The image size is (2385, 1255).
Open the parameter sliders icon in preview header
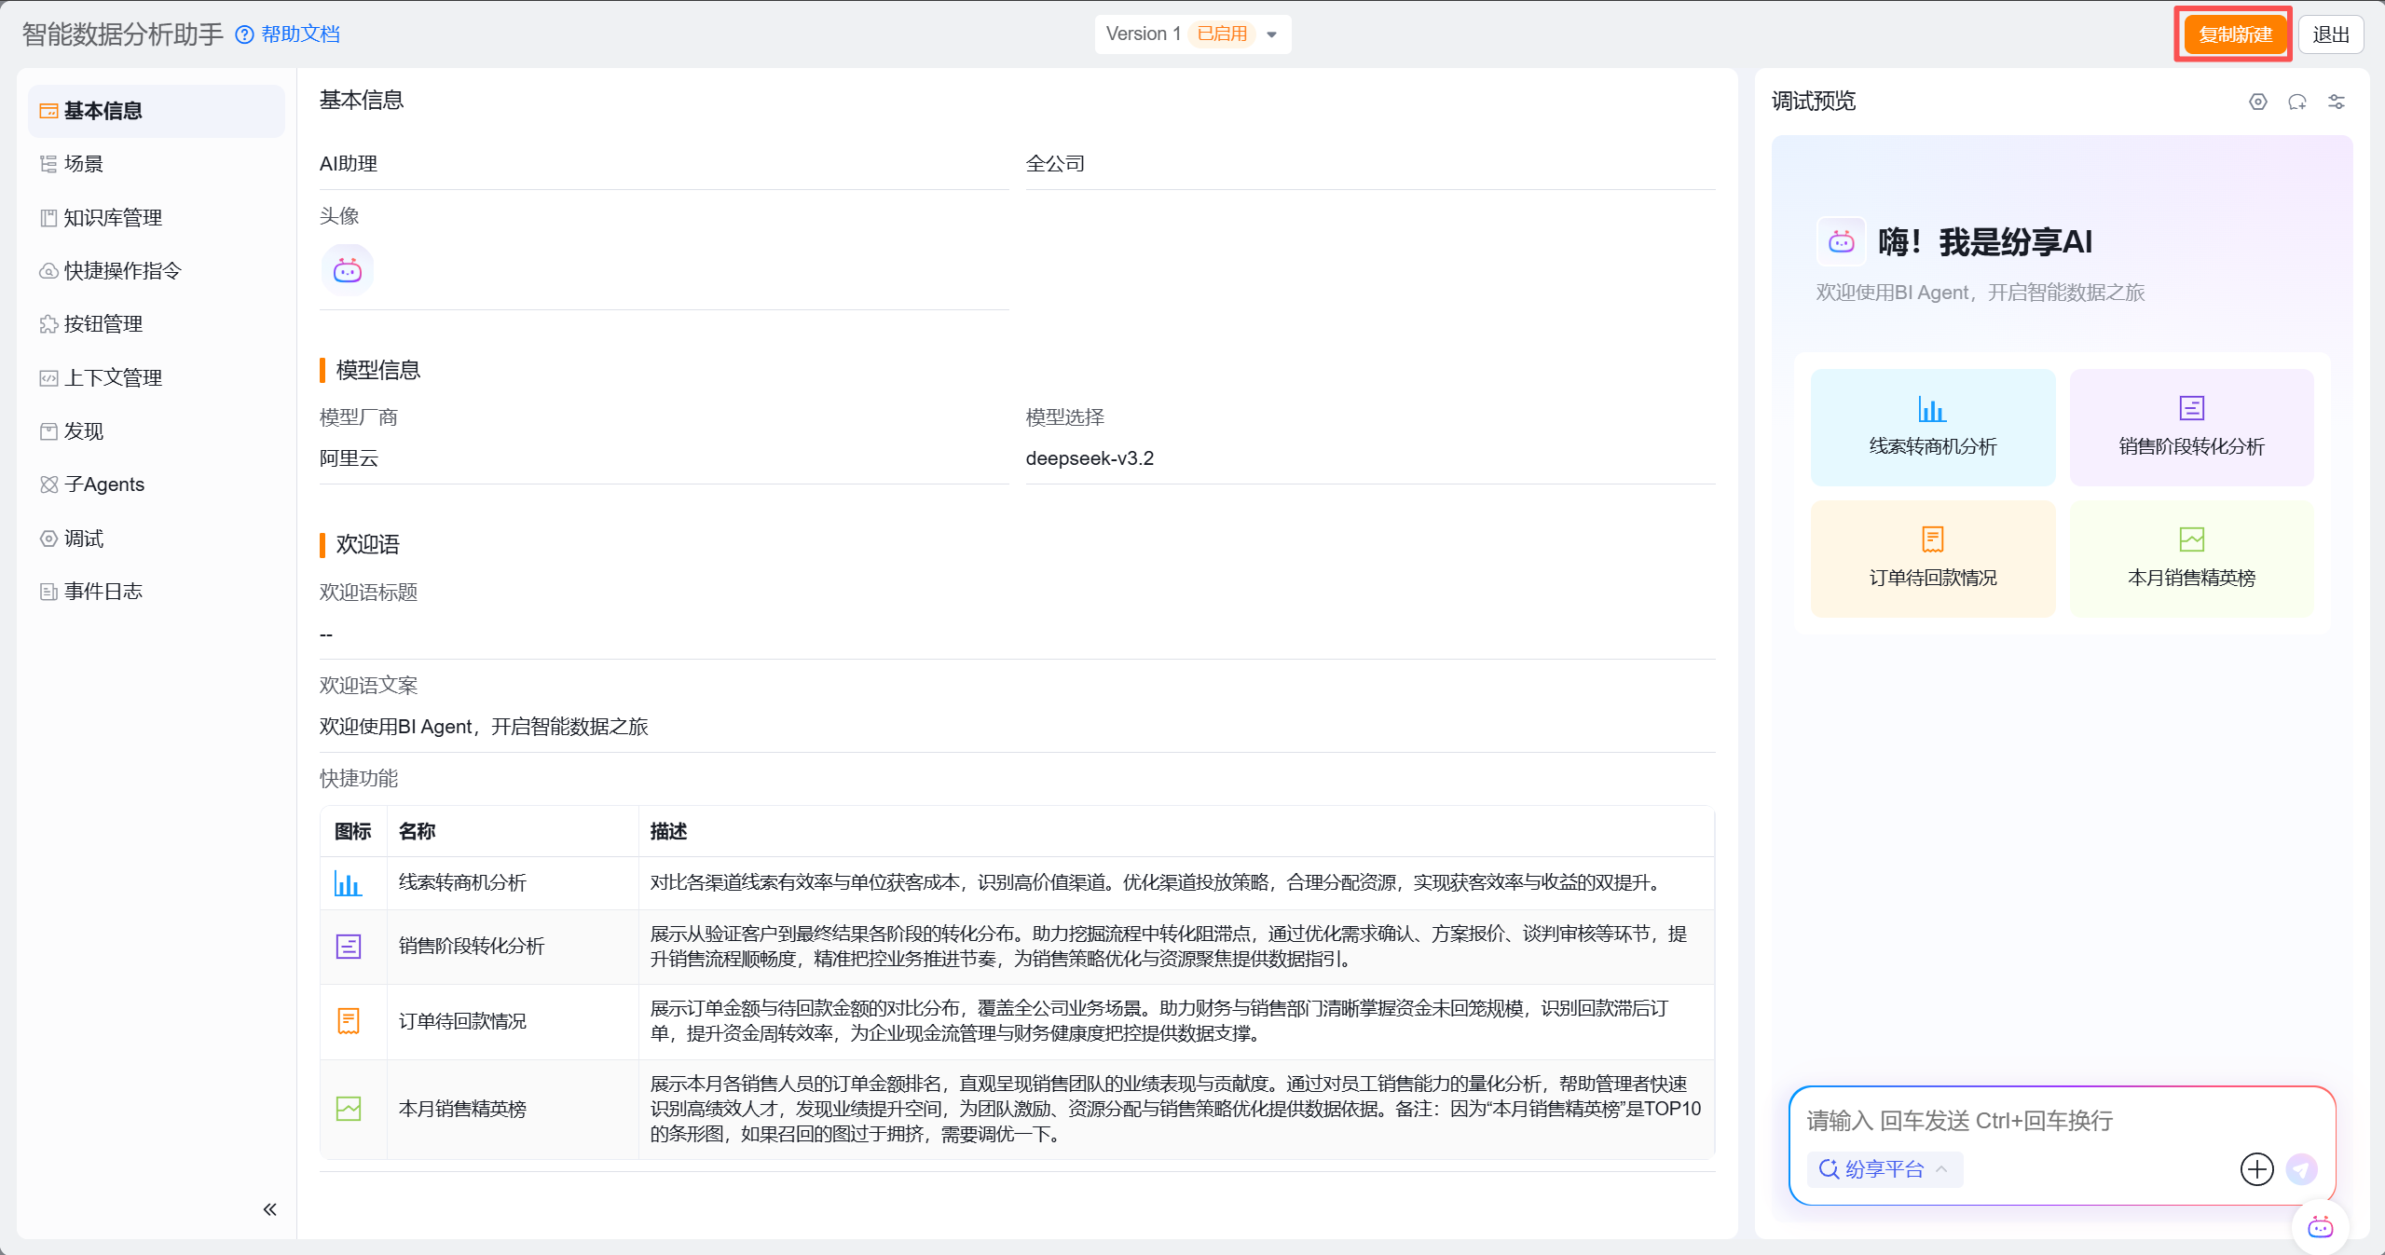tap(2336, 102)
